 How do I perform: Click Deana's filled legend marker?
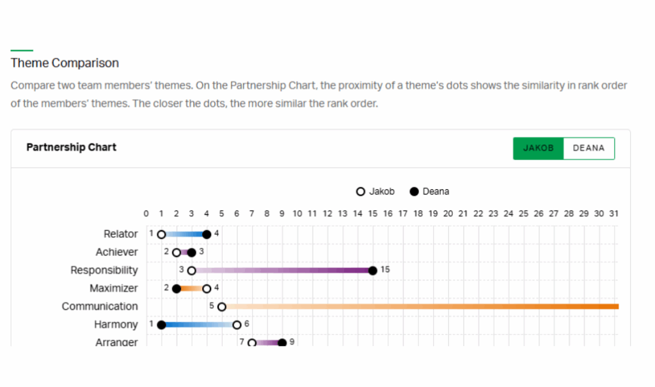pos(414,191)
